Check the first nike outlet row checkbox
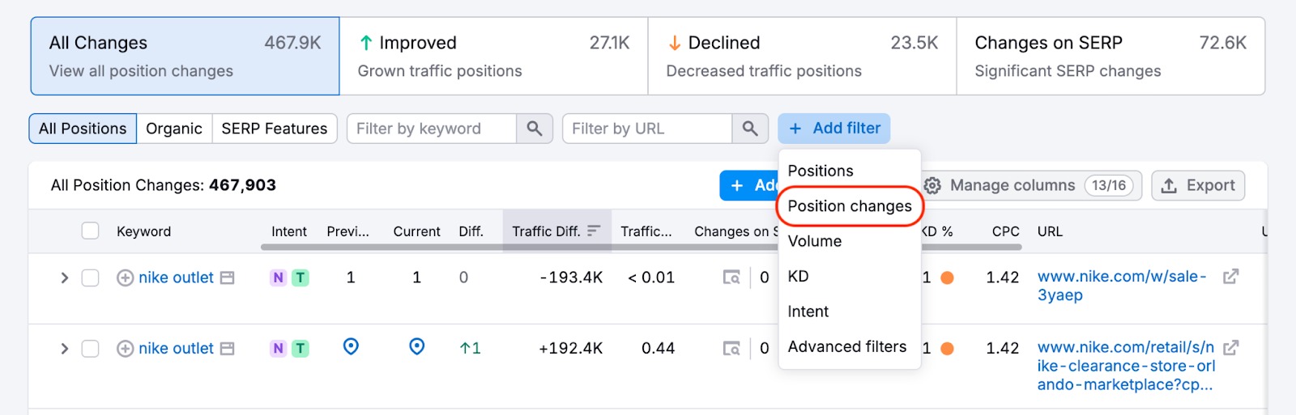The height and width of the screenshot is (415, 1296). [90, 277]
